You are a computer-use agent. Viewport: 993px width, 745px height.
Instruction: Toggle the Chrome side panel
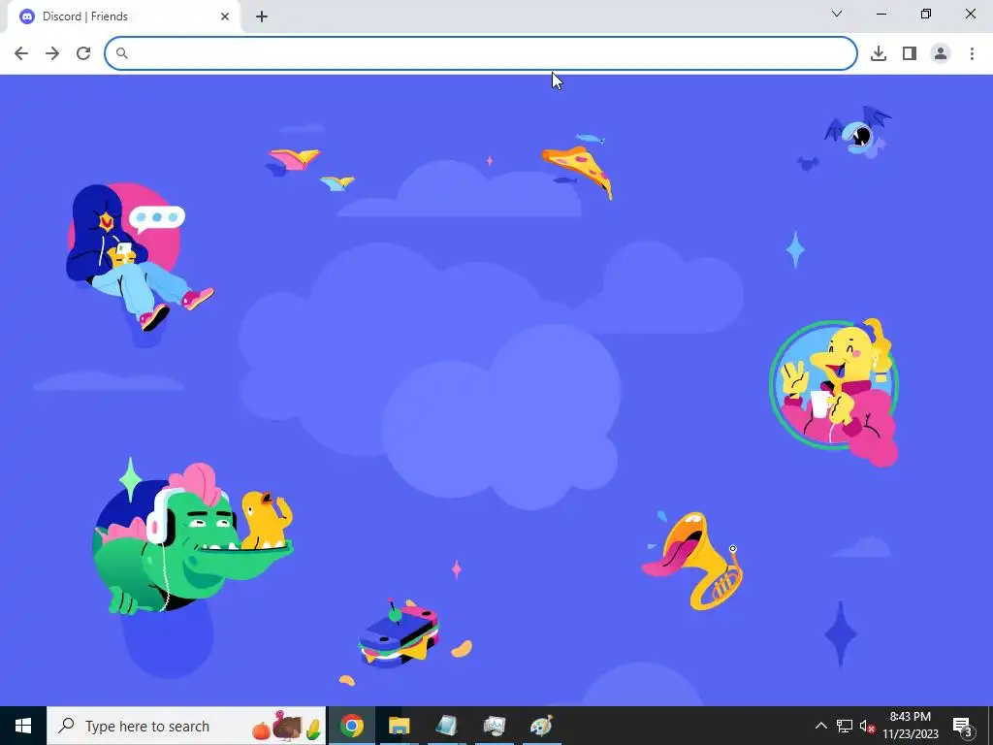[x=910, y=53]
